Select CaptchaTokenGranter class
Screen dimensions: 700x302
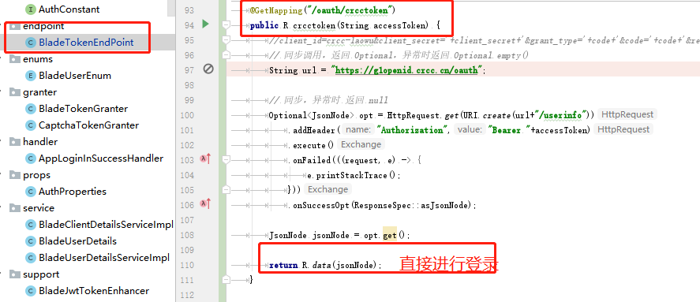pyautogui.click(x=88, y=125)
